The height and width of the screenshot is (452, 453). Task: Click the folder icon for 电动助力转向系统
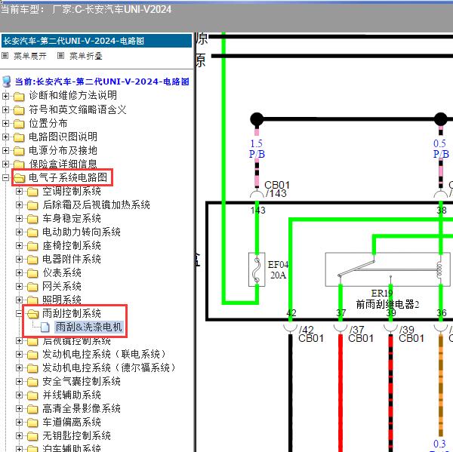[32, 232]
